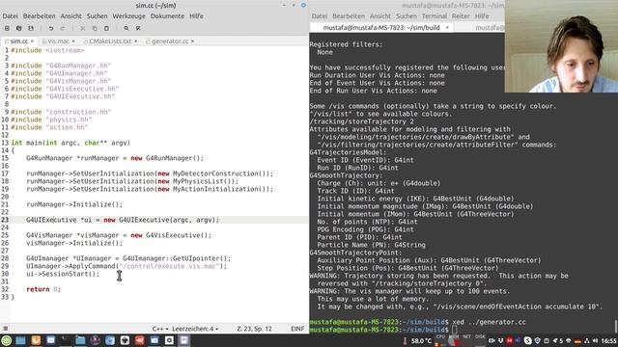
Task: Click the Redo toolbar icon
Action: [x=63, y=28]
